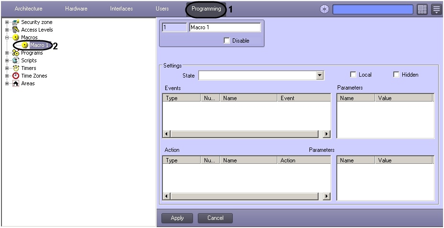The image size is (444, 228).
Task: Select the Macros label in tree
Action: tap(29, 37)
